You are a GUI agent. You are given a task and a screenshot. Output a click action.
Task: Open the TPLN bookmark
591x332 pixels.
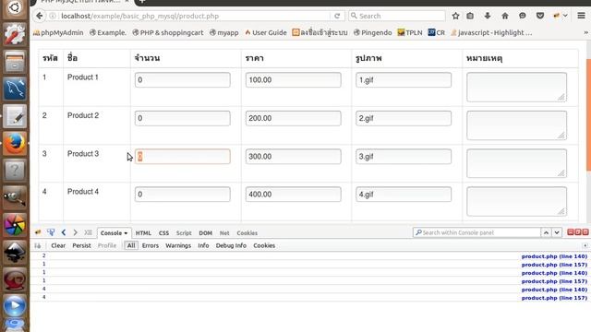[410, 33]
